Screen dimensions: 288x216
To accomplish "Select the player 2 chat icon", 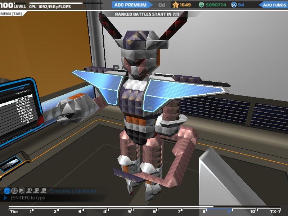I will coord(36,191).
